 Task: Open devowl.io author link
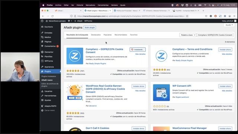[x=93, y=106]
